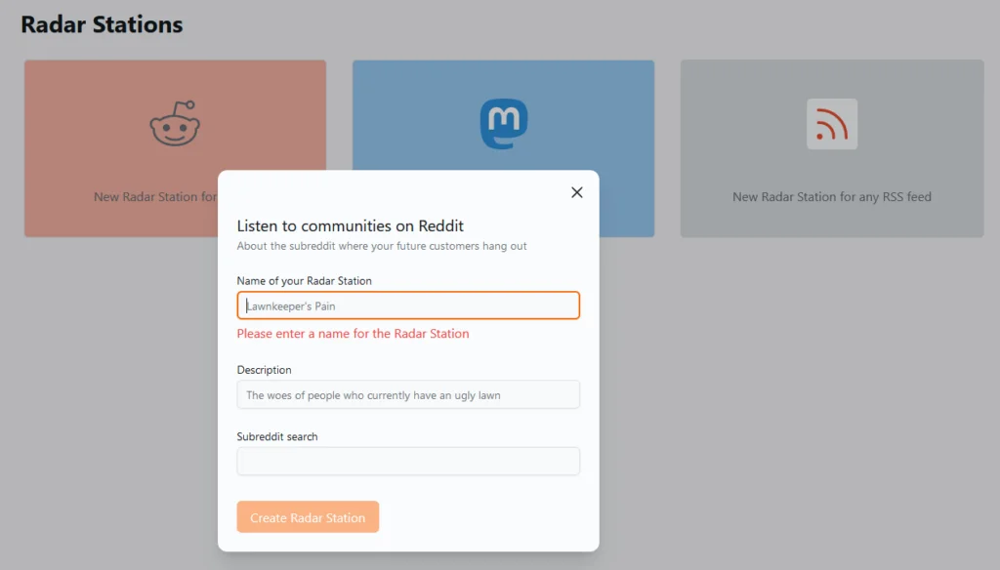Click the Radar Stations page heading
Image resolution: width=1000 pixels, height=570 pixels.
coord(102,24)
